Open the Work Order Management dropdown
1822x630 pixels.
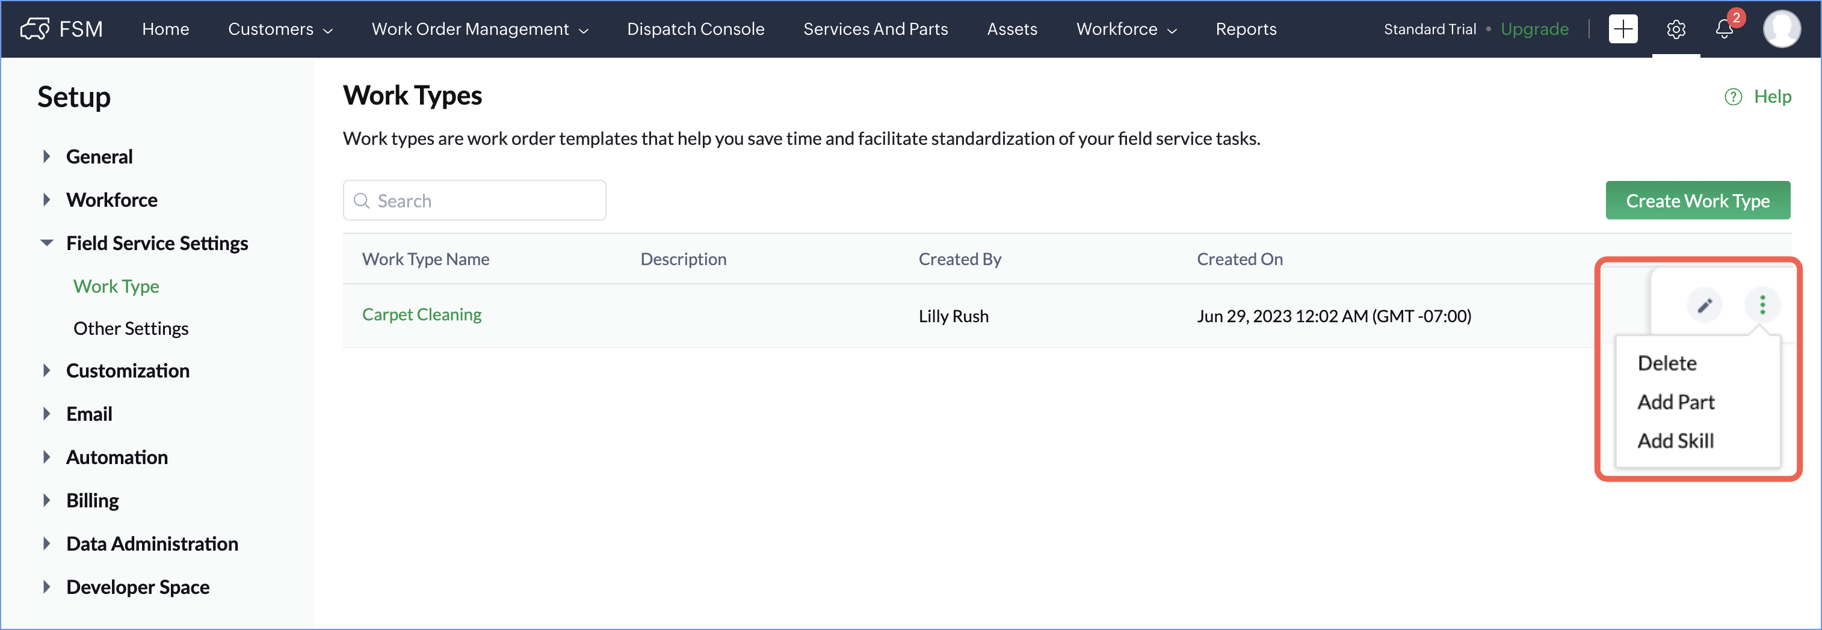tap(480, 29)
